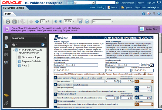Click the Description of asset field
The width and height of the screenshot is (162, 110).
[x=89, y=81]
